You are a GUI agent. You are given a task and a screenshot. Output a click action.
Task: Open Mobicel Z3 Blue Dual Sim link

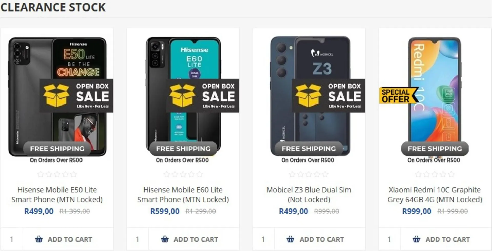[309, 195]
